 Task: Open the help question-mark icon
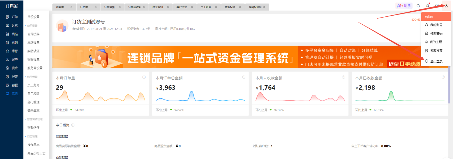437,6
